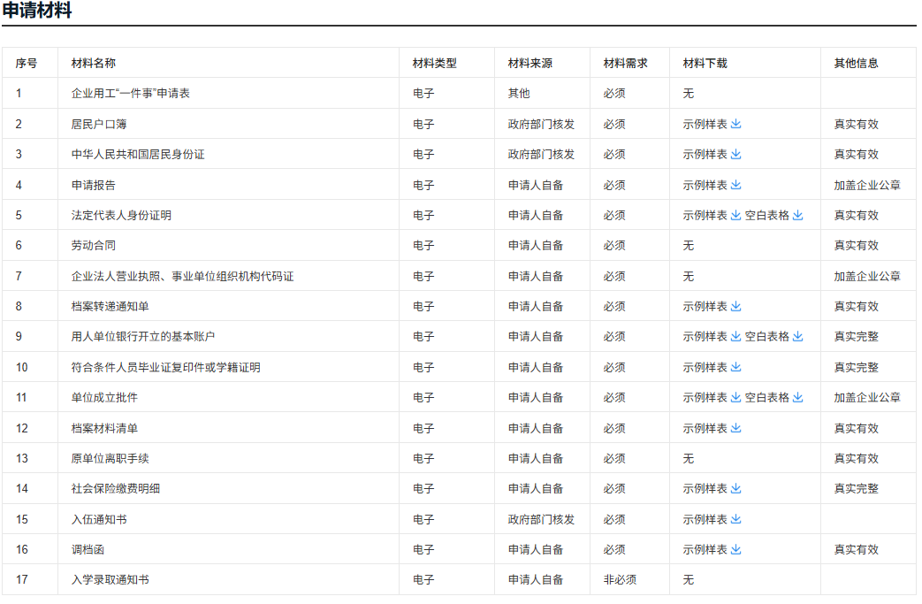Download 示例样表 icon for 档案转递通知单
Screen dimensions: 922x604
pyautogui.click(x=735, y=306)
